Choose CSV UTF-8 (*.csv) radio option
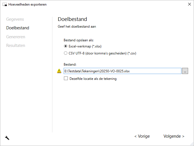 point(66,53)
